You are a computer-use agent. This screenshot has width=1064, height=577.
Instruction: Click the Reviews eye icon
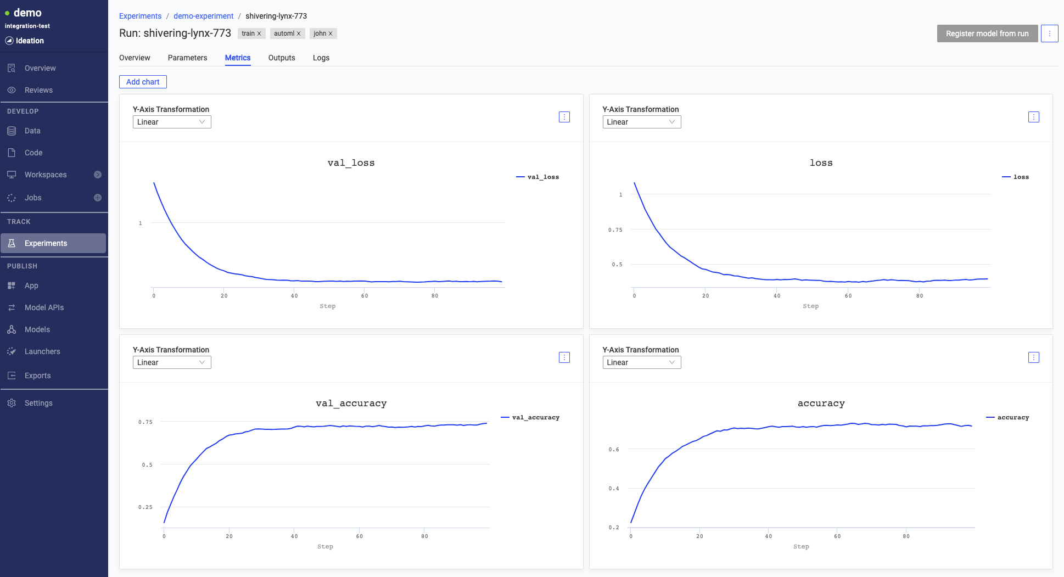pyautogui.click(x=12, y=90)
